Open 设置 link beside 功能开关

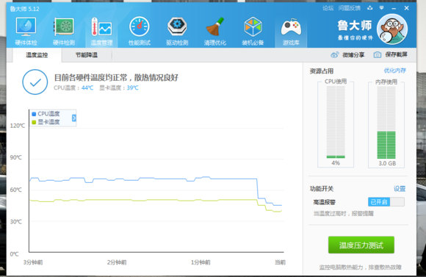pos(400,189)
